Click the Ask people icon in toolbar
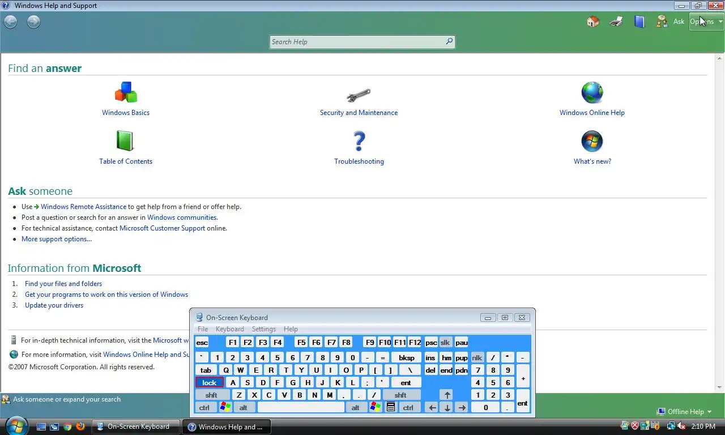725x435 pixels. click(662, 22)
